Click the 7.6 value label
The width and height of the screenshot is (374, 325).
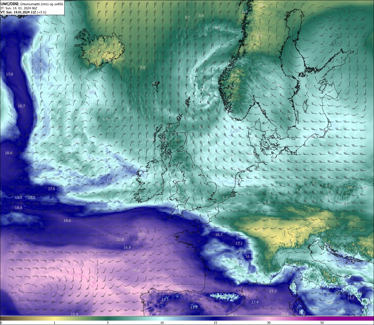point(309,86)
